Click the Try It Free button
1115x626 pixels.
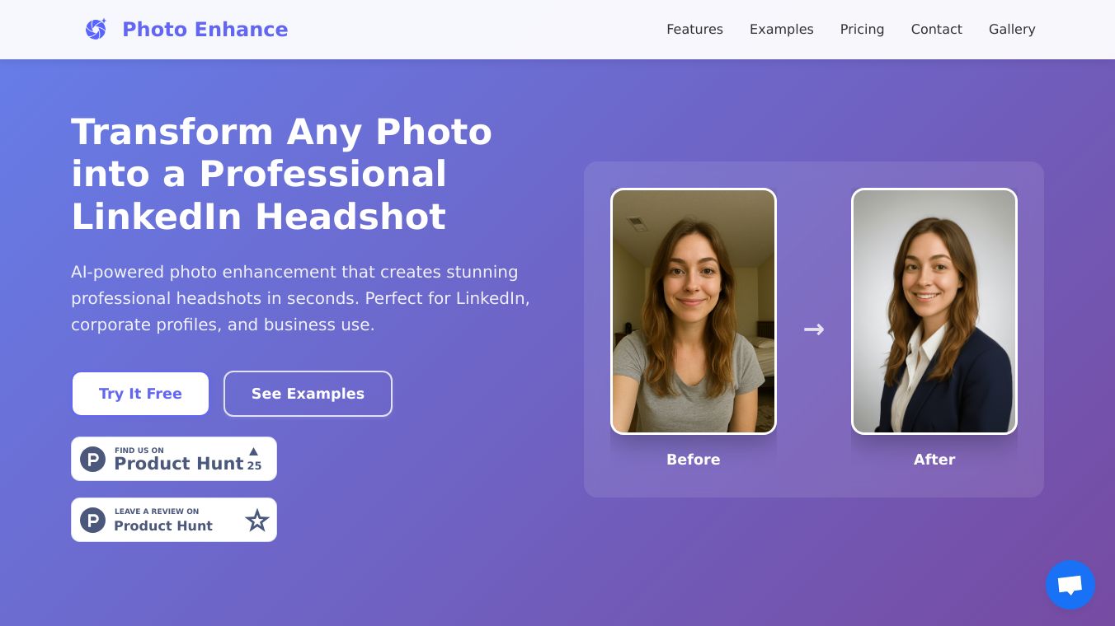point(140,394)
